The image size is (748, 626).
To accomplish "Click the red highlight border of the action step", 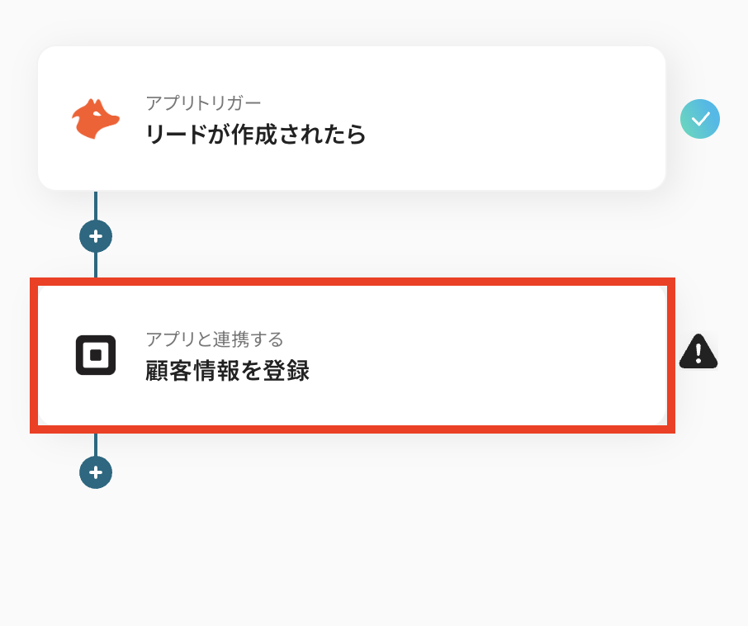I will [353, 282].
